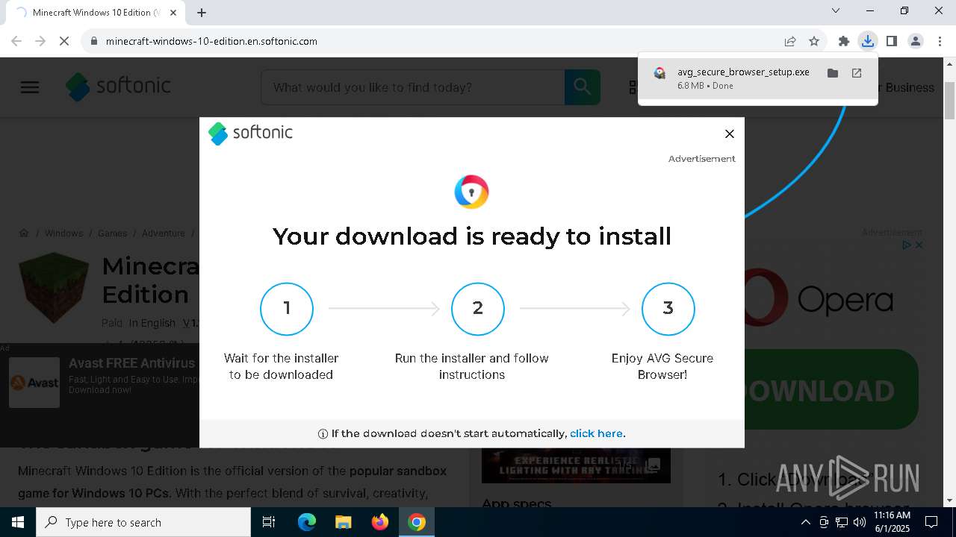Screen dimensions: 956x537
Task: Go to Games breadcrumb link
Action: click(112, 233)
